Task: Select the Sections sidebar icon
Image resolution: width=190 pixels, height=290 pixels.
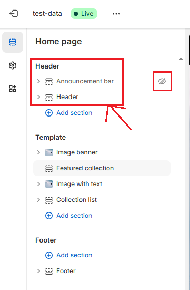Action: [13, 42]
